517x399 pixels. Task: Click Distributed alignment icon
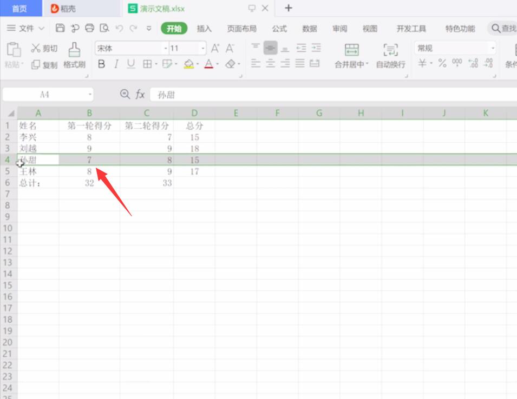(315, 63)
